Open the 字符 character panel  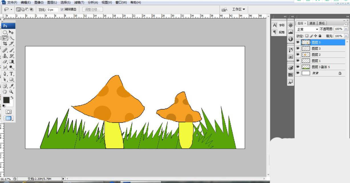click(x=279, y=25)
